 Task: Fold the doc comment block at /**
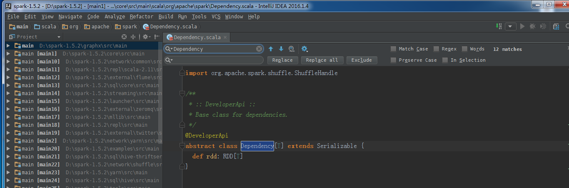point(182,94)
